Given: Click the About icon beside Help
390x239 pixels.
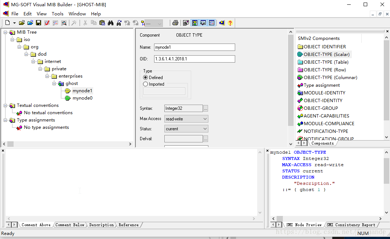Looking at the screenshot, I should pyautogui.click(x=222, y=23).
